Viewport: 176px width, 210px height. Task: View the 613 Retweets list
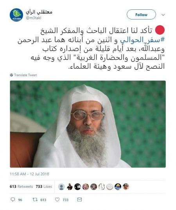(21, 187)
